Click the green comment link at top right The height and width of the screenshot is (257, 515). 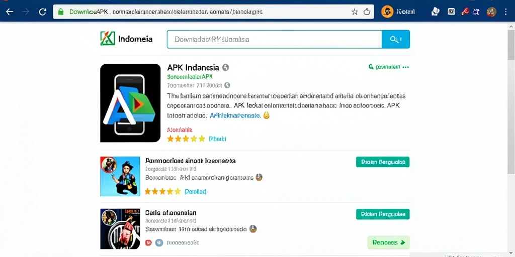[384, 67]
